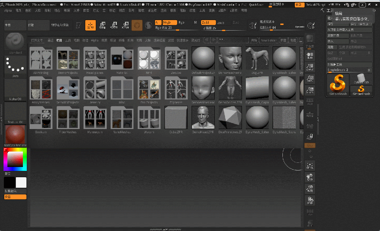Click the Scroll hand icon in right shelf
The width and height of the screenshot is (380, 231).
click(310, 56)
